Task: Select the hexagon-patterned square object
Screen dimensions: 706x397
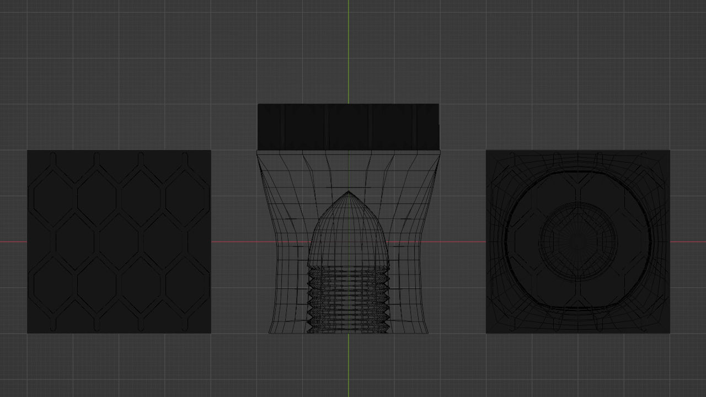Action: 119,242
